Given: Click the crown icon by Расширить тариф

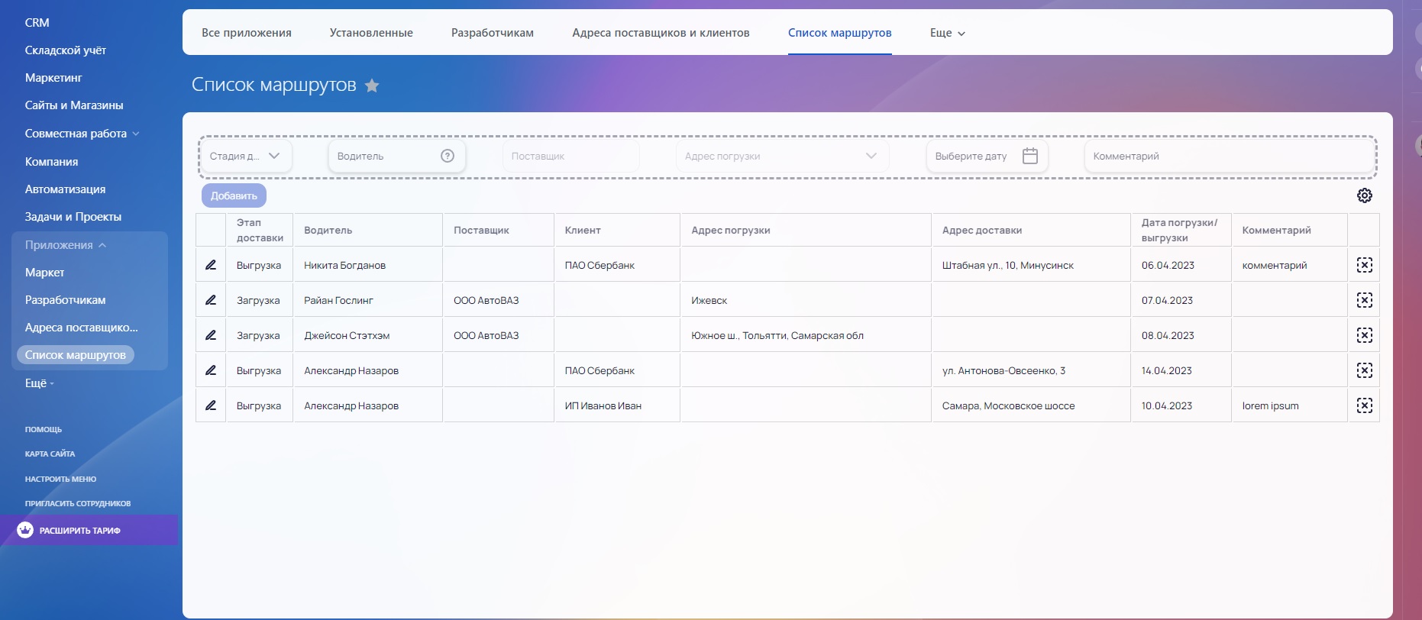Looking at the screenshot, I should tap(25, 530).
